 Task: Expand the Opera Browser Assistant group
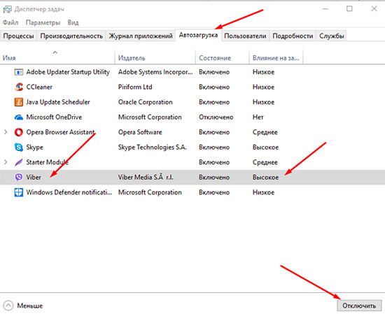(x=6, y=132)
